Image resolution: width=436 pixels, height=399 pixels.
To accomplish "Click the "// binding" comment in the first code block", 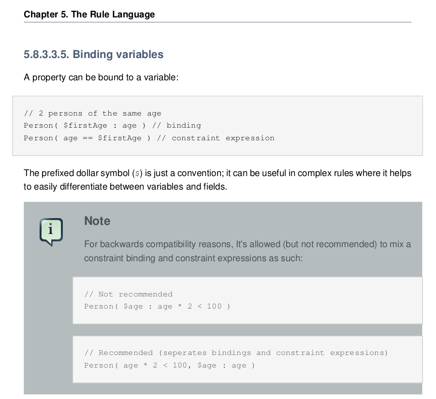I will tap(176, 126).
